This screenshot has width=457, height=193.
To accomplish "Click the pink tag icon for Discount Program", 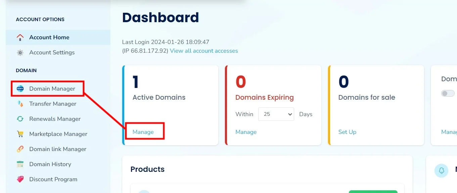I will point(20,180).
